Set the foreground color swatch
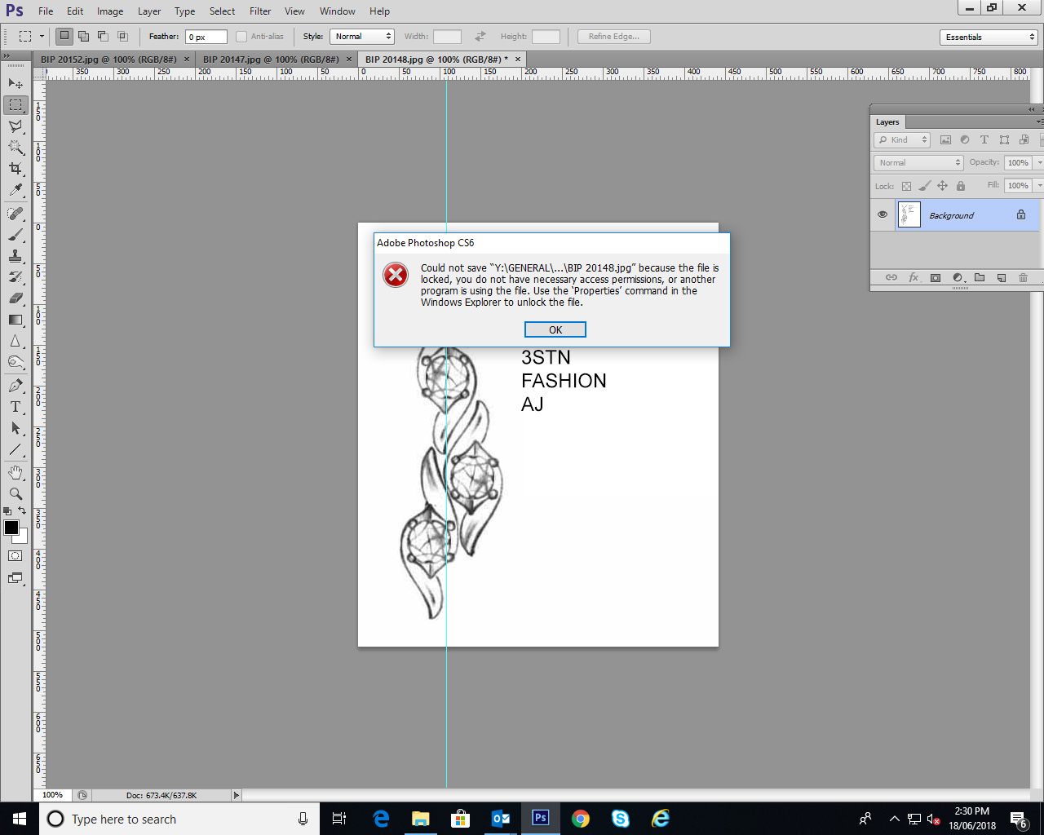The width and height of the screenshot is (1044, 835). tap(11, 528)
